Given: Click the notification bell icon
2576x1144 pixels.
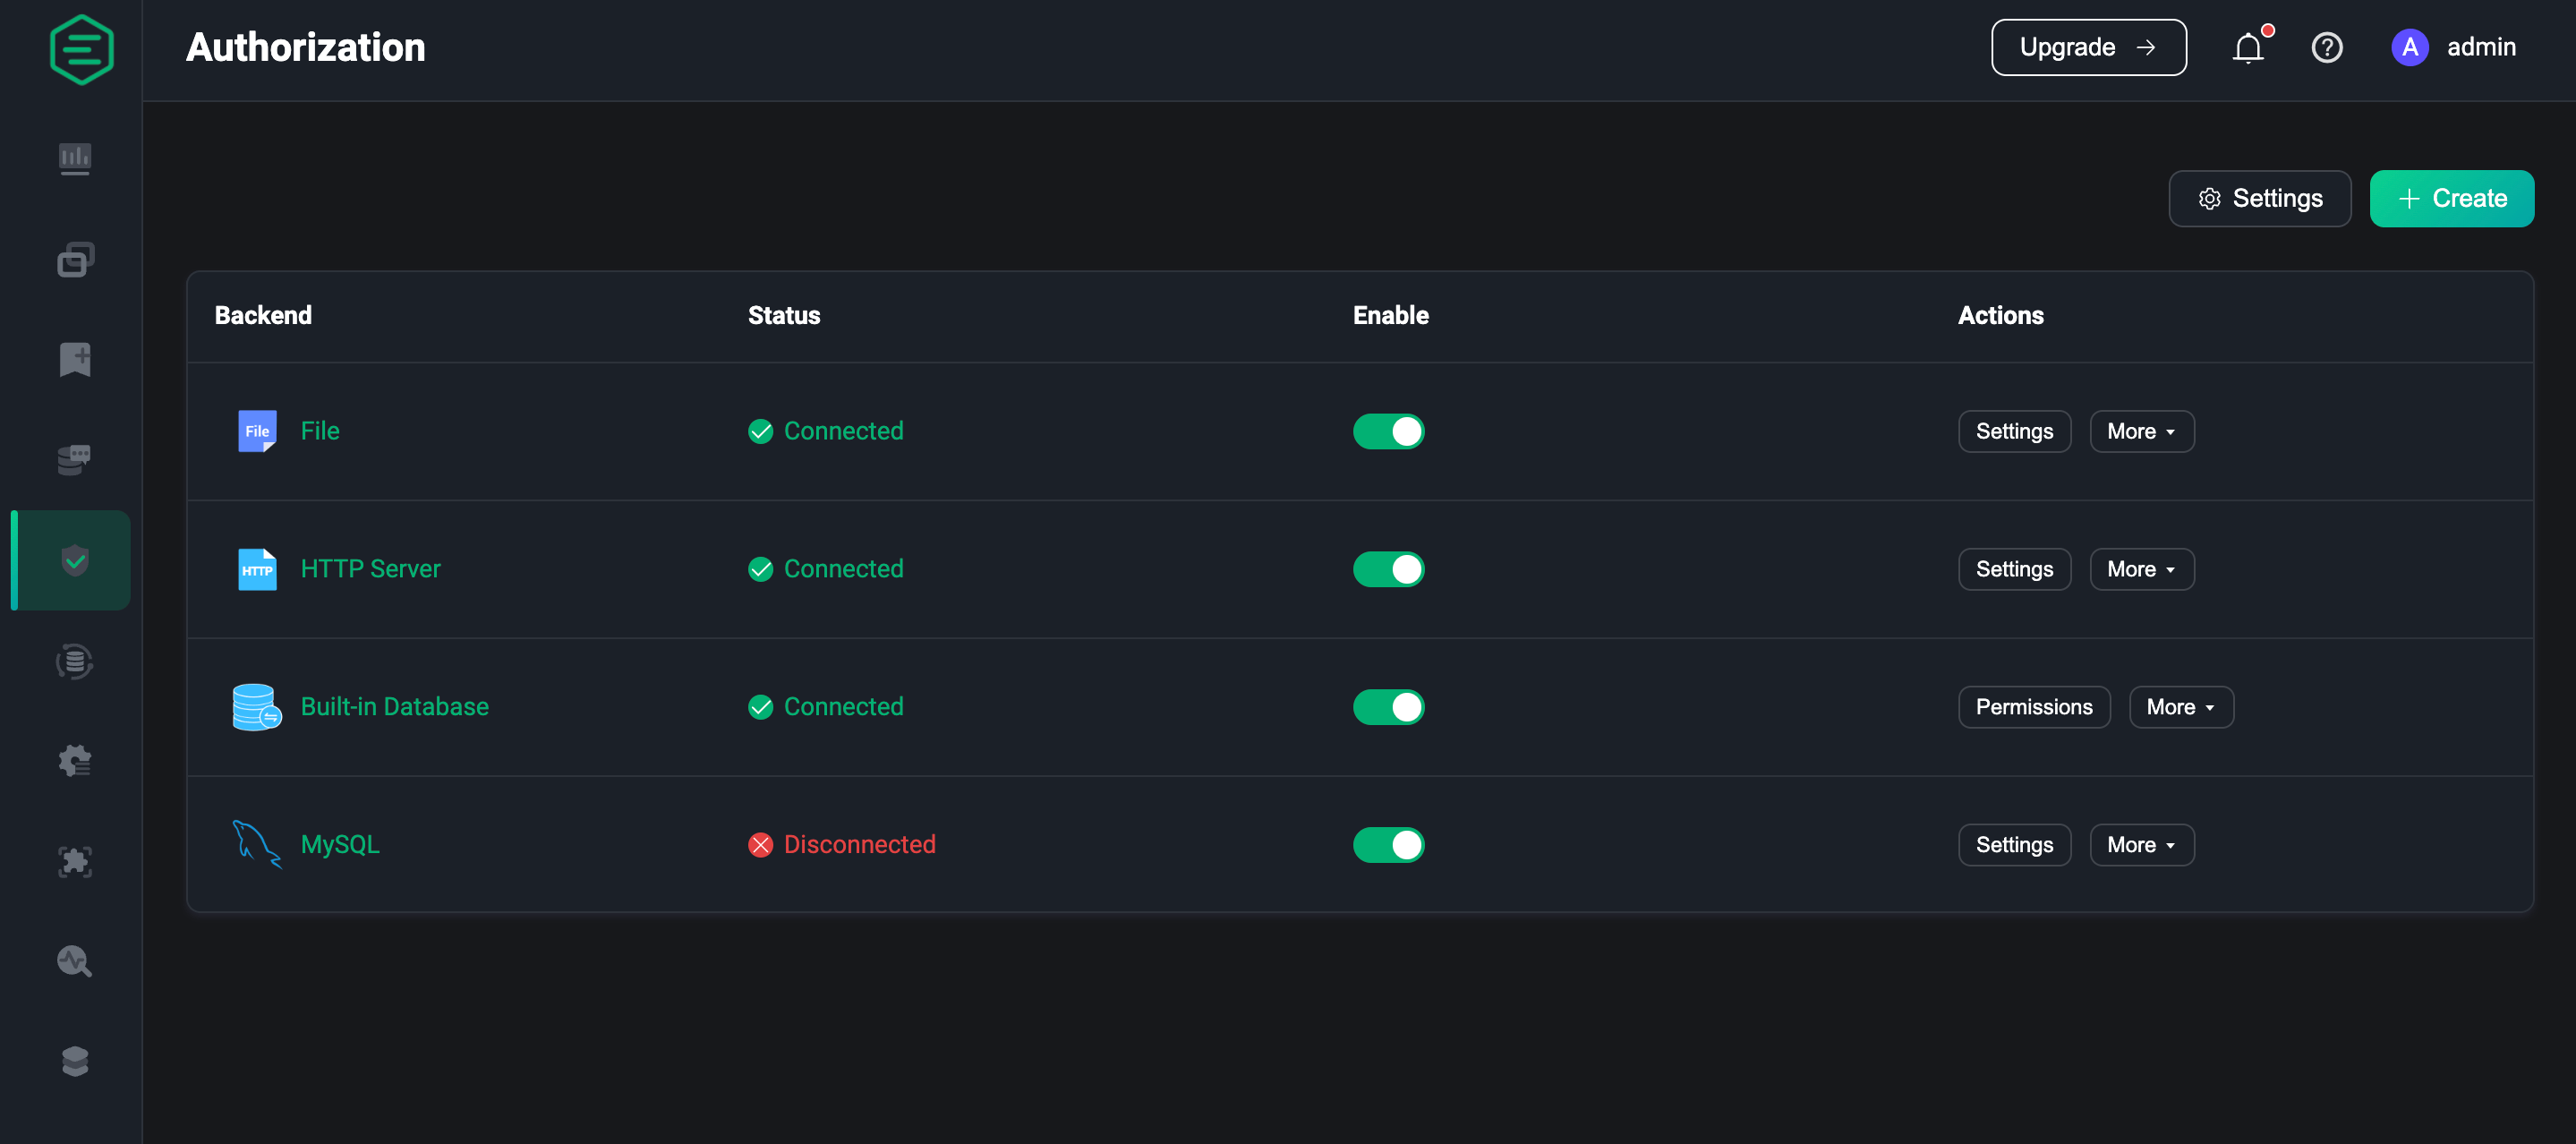Looking at the screenshot, I should coord(2248,48).
